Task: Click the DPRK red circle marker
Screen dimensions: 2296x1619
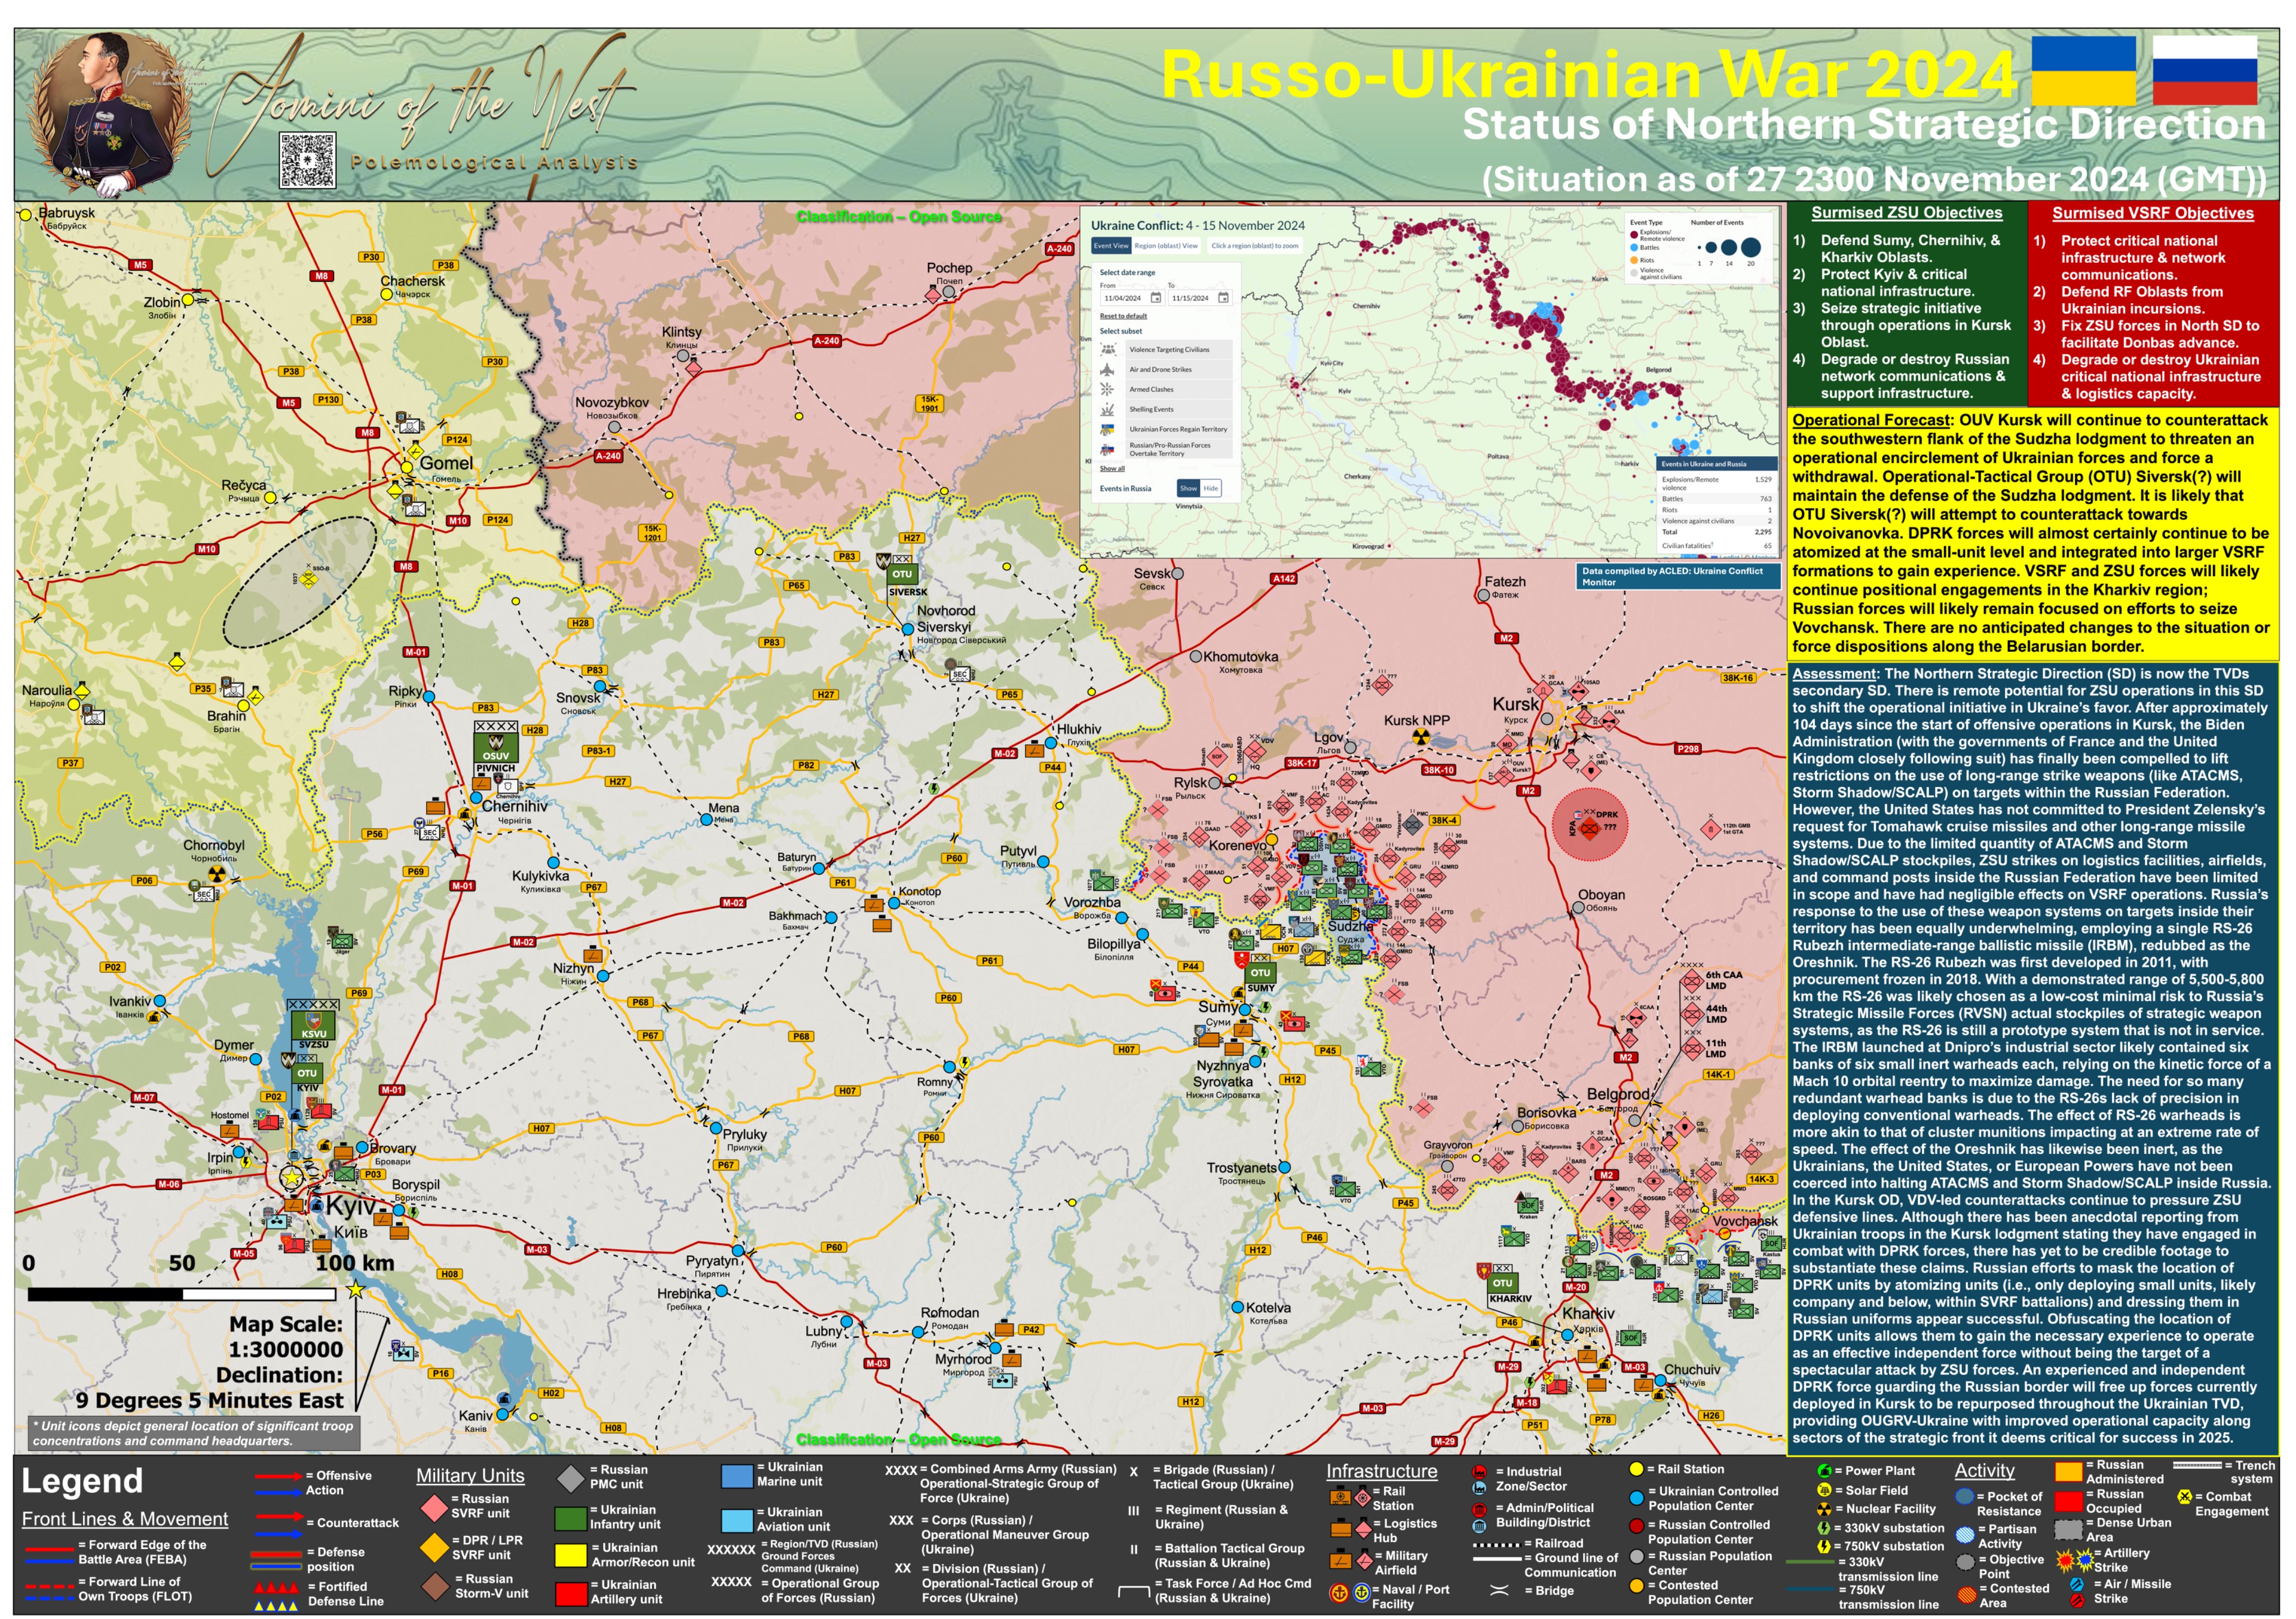Action: point(1590,825)
